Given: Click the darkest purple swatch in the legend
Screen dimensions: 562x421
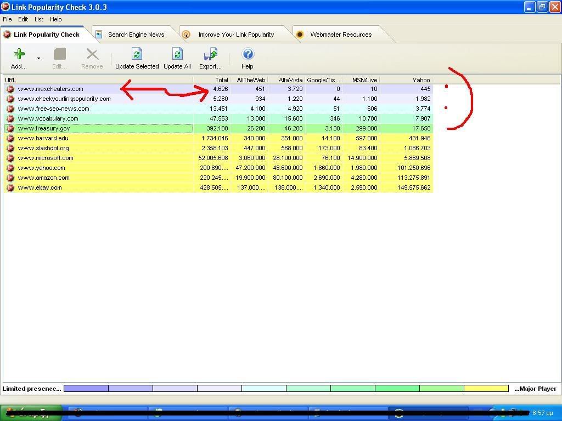Looking at the screenshot, I should 86,389.
